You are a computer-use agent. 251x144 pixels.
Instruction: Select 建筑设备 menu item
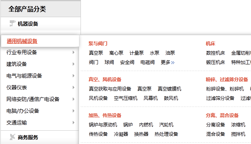click(x=16, y=64)
